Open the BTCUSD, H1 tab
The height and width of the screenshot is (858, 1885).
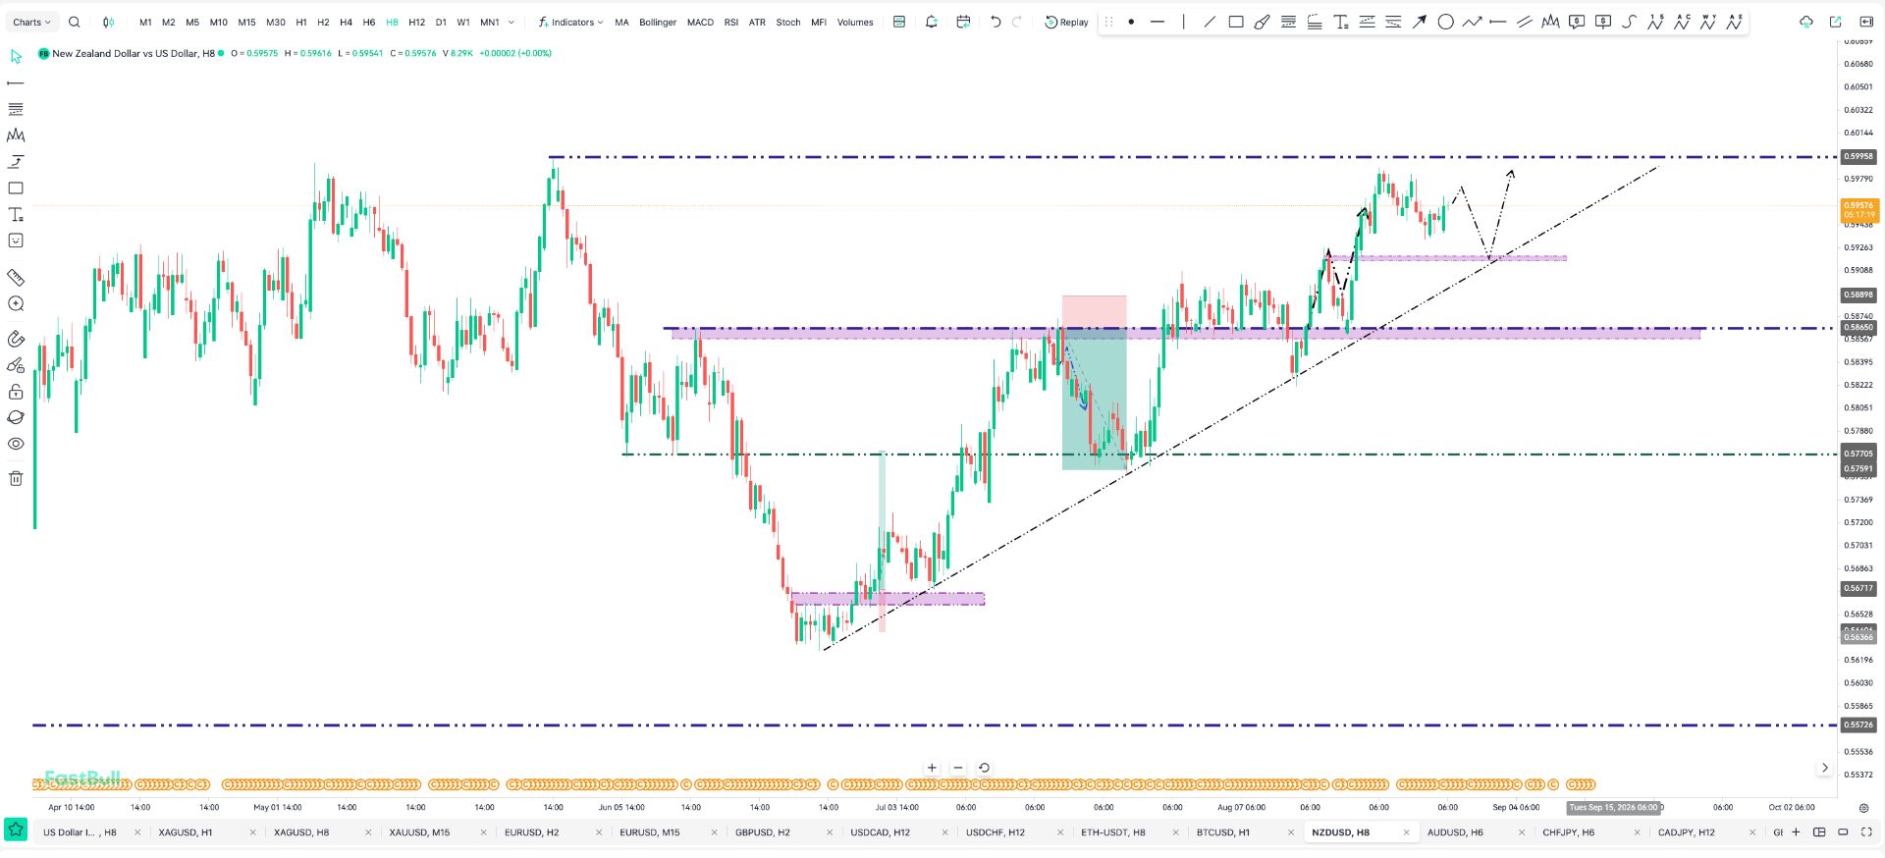1223,832
